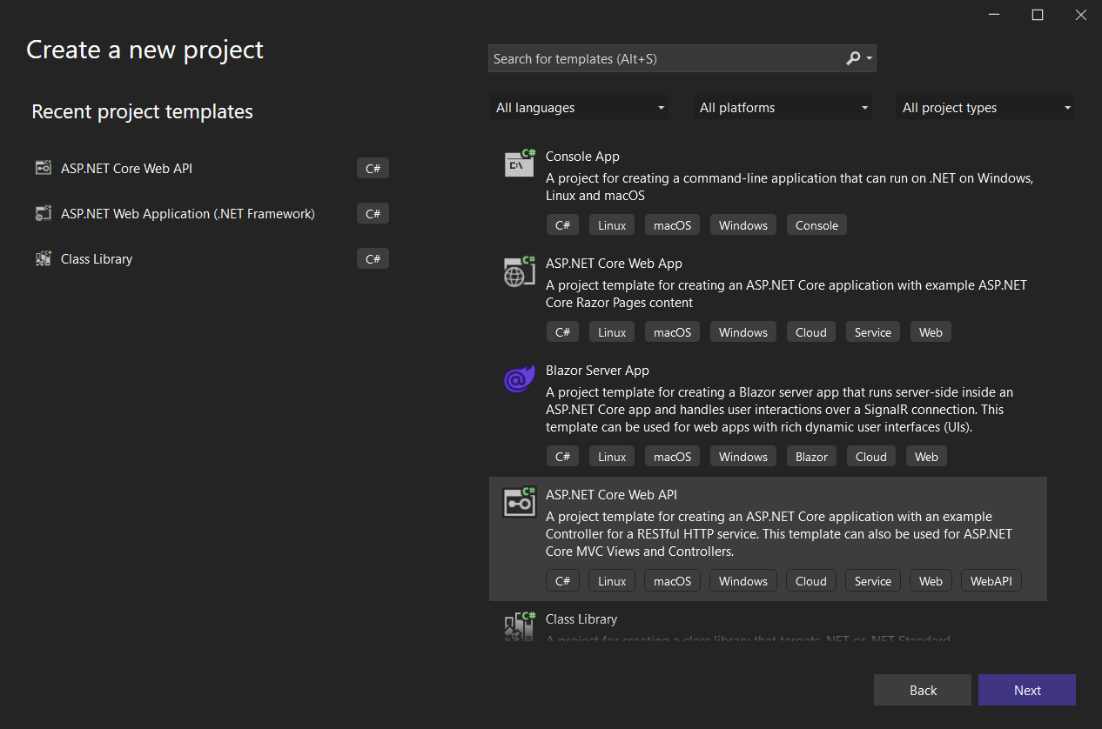
Task: Open the All languages dropdown
Action: point(579,108)
